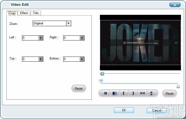
Task: Set trim end with right bracket icon
Action: click(x=133, y=93)
